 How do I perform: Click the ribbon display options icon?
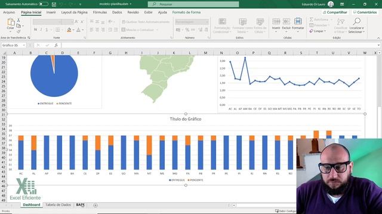(342, 4)
